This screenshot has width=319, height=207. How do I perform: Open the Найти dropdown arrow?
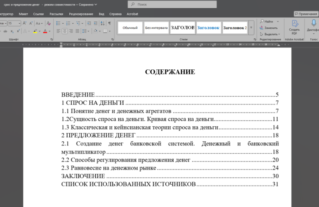(278, 21)
